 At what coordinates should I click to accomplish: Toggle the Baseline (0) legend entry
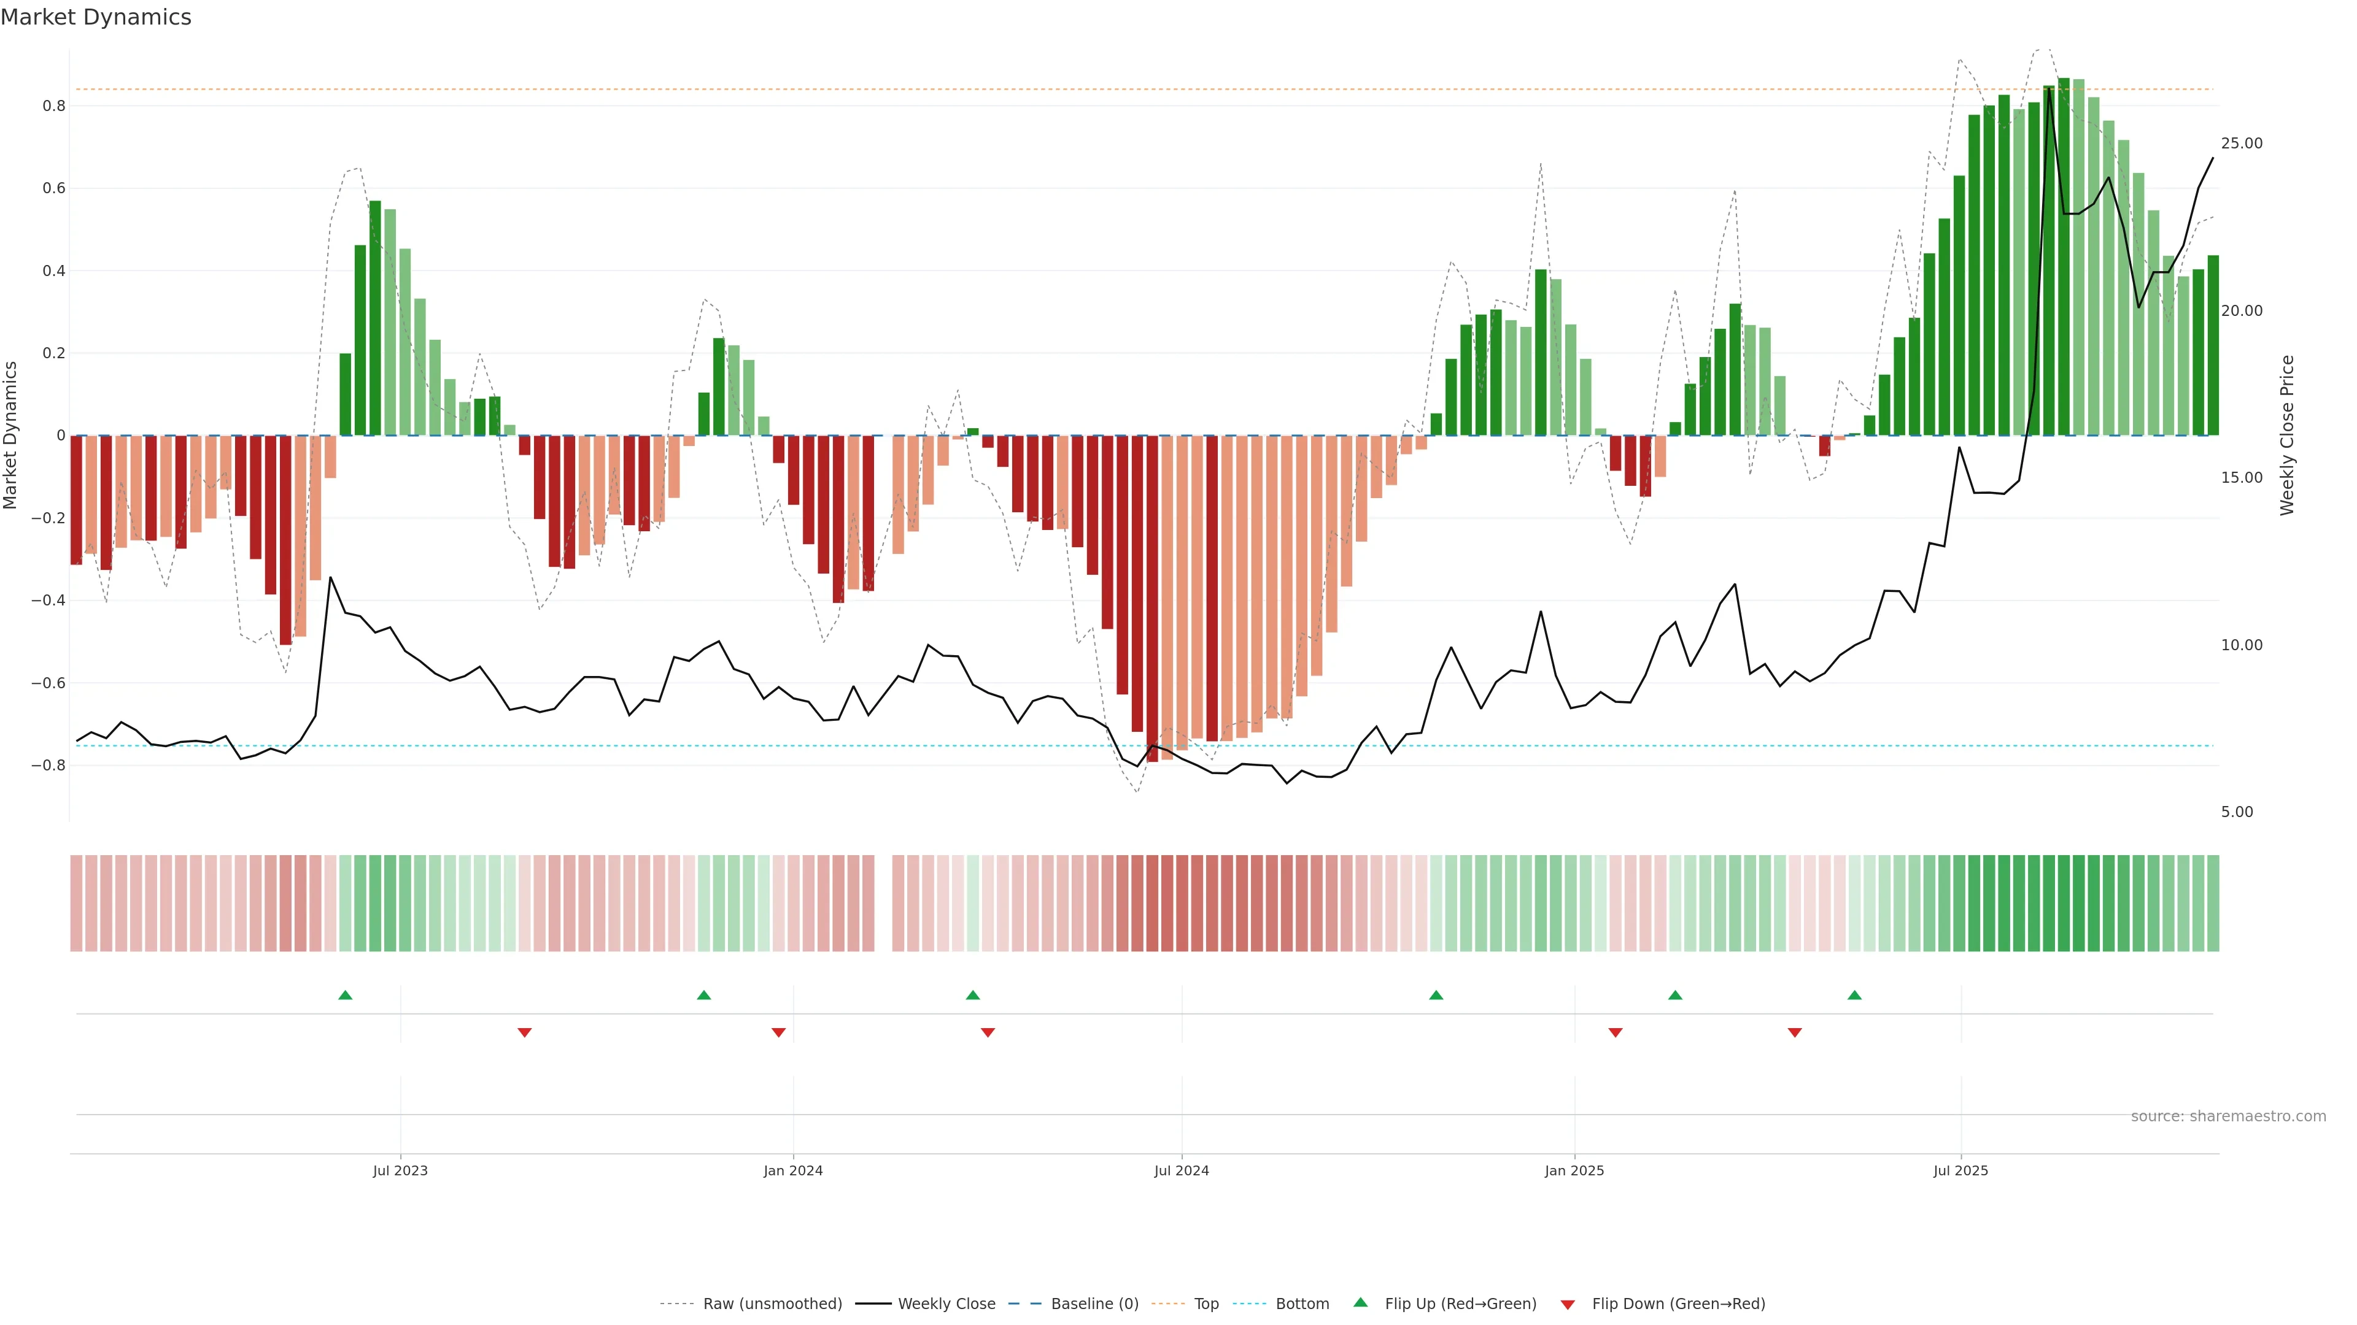click(x=1094, y=1304)
